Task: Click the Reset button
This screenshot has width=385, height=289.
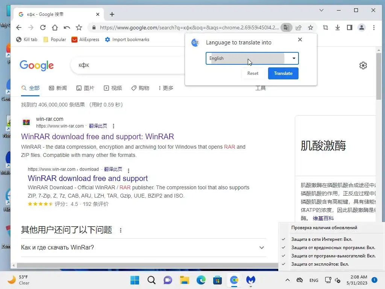Action: [253, 73]
